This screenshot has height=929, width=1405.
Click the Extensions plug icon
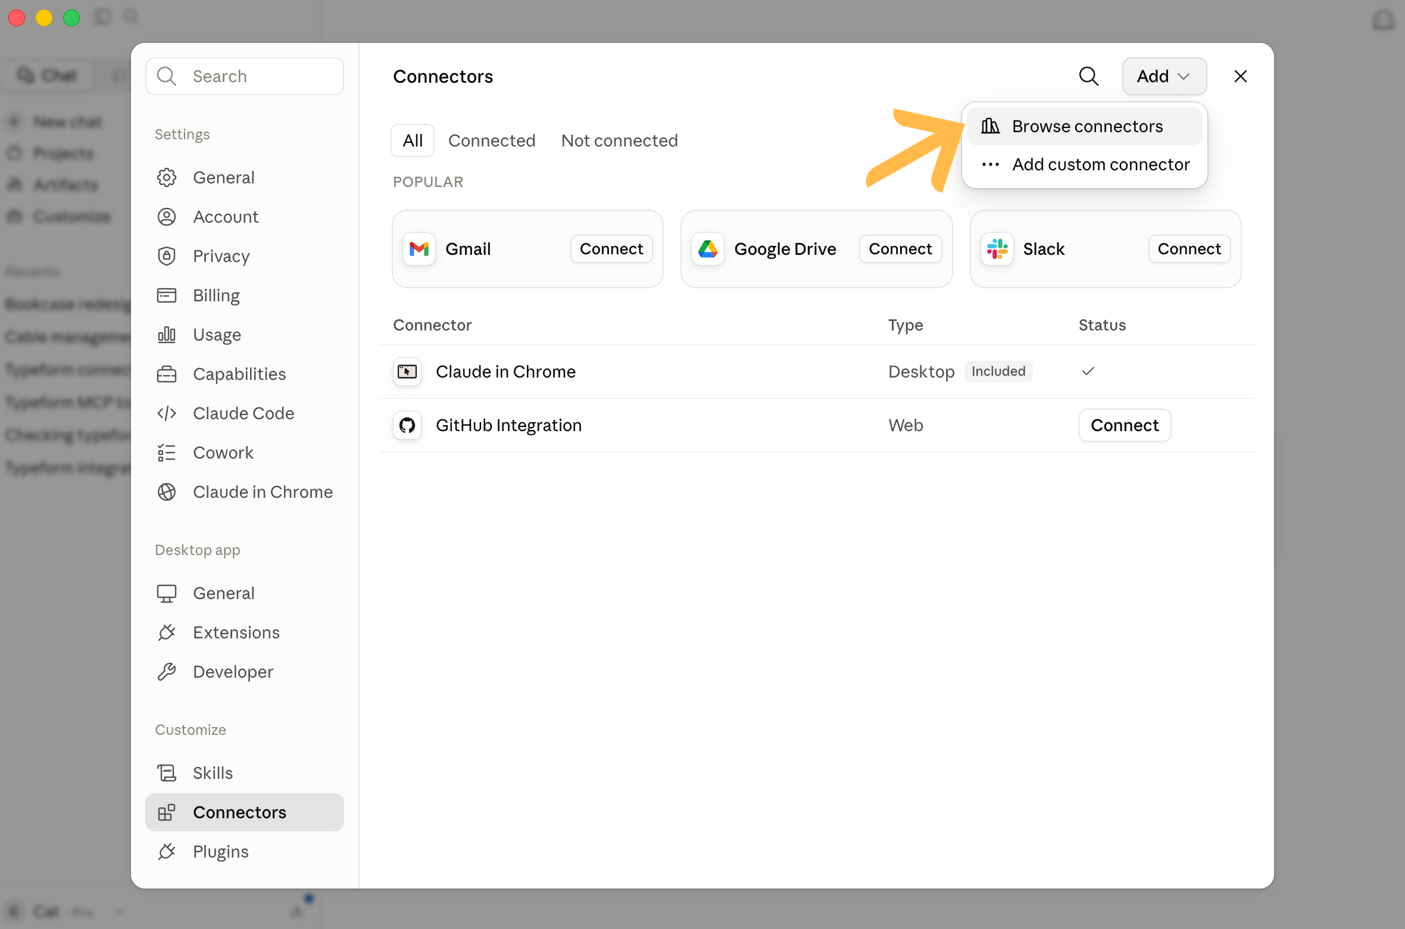pos(167,632)
